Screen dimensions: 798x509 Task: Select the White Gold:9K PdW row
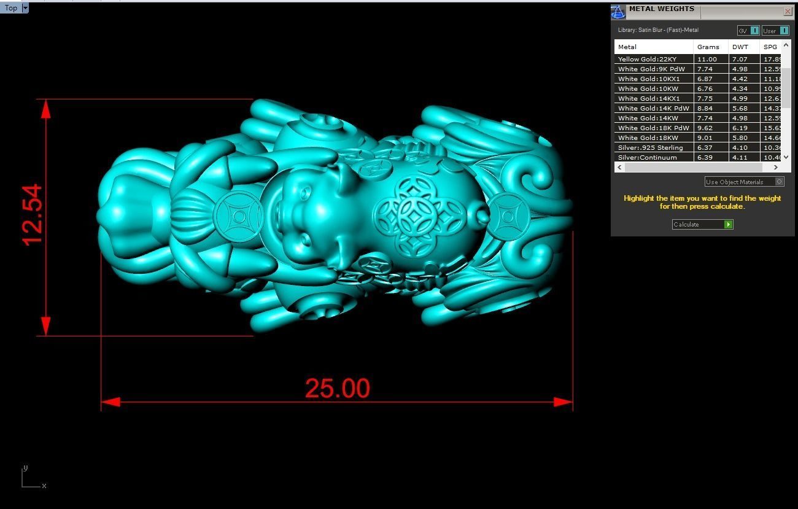698,69
